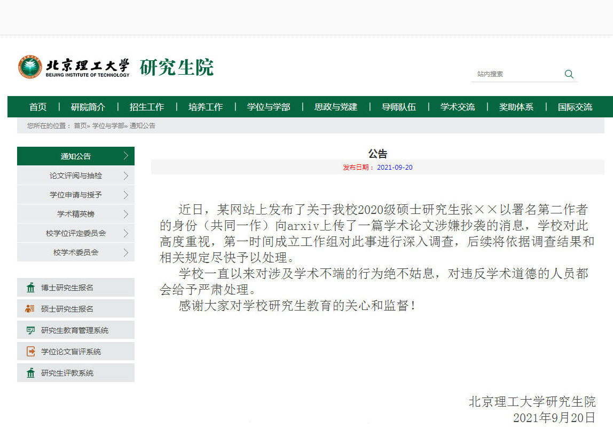The height and width of the screenshot is (437, 613).
Task: Click the 2021年9月20日 date at bottom
Action: click(x=554, y=417)
